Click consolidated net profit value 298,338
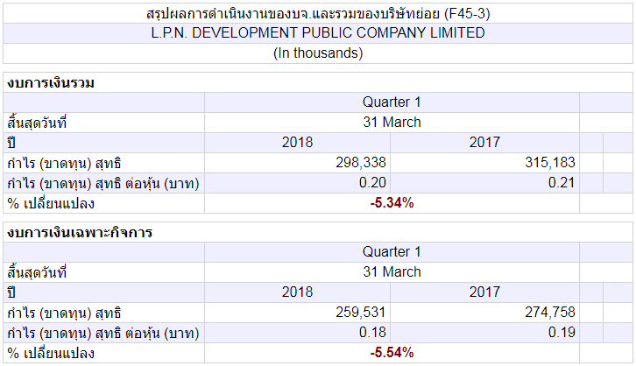The width and height of the screenshot is (636, 366). click(361, 163)
